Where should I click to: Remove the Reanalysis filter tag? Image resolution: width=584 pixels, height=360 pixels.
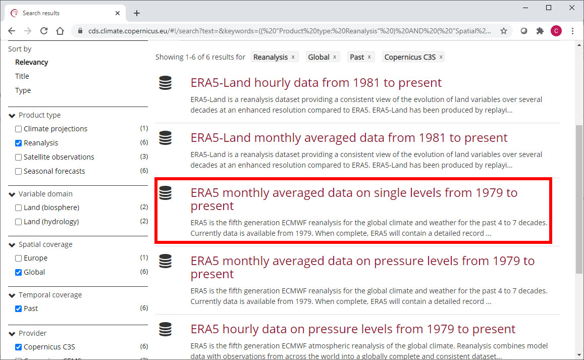pos(293,57)
